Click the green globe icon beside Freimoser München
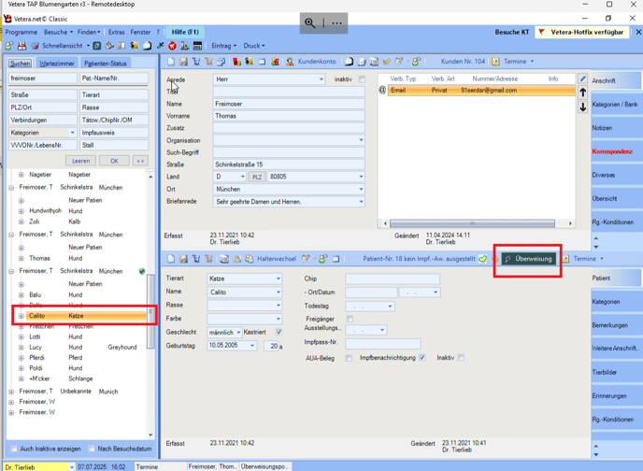 [142, 271]
